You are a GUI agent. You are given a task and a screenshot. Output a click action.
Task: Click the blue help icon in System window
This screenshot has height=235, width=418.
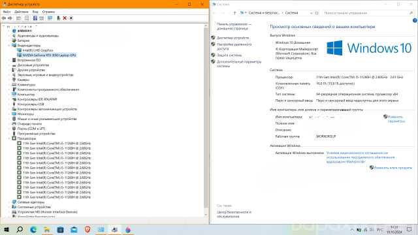[415, 20]
